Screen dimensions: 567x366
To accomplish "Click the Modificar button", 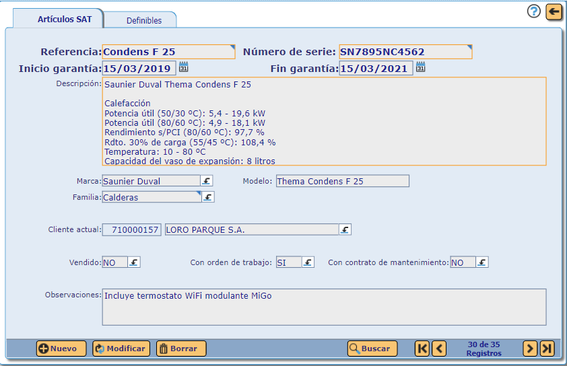I will (121, 349).
